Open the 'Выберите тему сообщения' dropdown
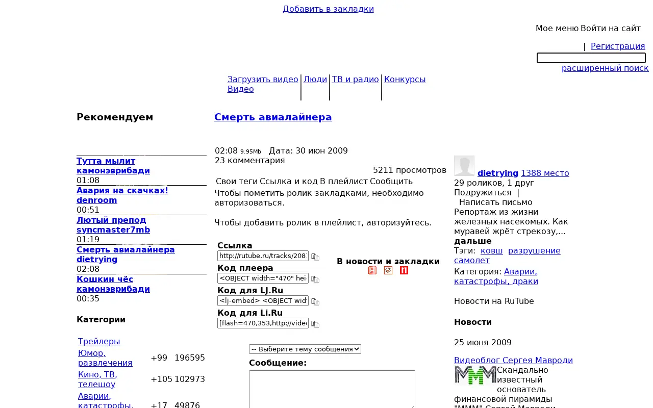Viewport: 653px width, 408px height. click(305, 349)
